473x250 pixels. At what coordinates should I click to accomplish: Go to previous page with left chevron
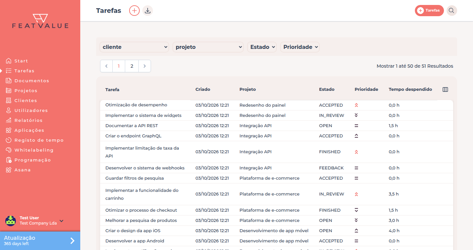pos(106,66)
